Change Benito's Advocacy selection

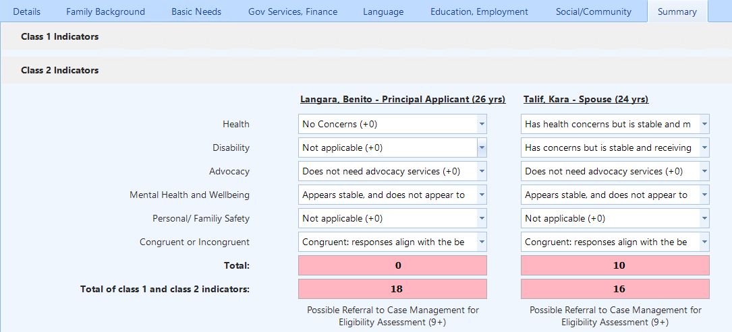pos(392,171)
